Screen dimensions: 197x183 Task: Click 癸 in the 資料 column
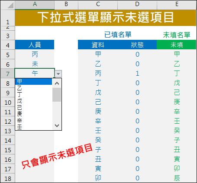pyautogui.click(x=98, y=140)
